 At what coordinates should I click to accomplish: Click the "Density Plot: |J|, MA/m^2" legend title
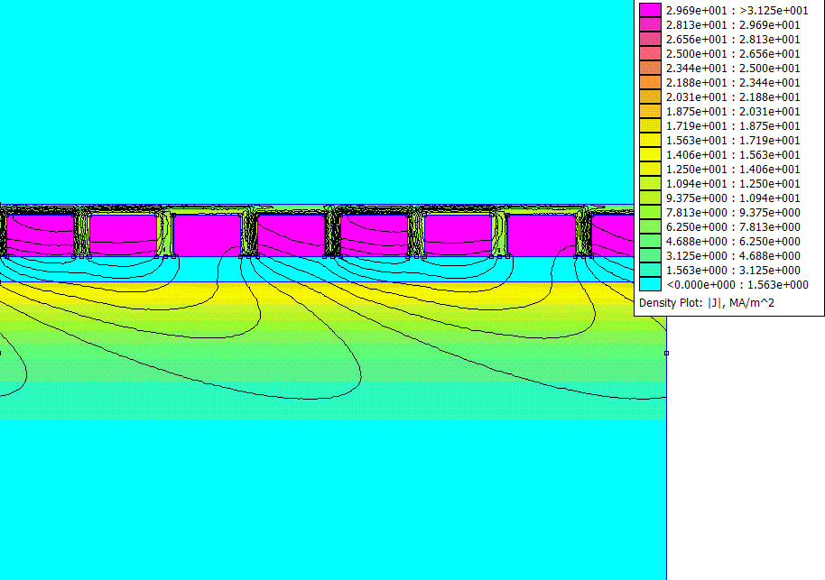[707, 303]
